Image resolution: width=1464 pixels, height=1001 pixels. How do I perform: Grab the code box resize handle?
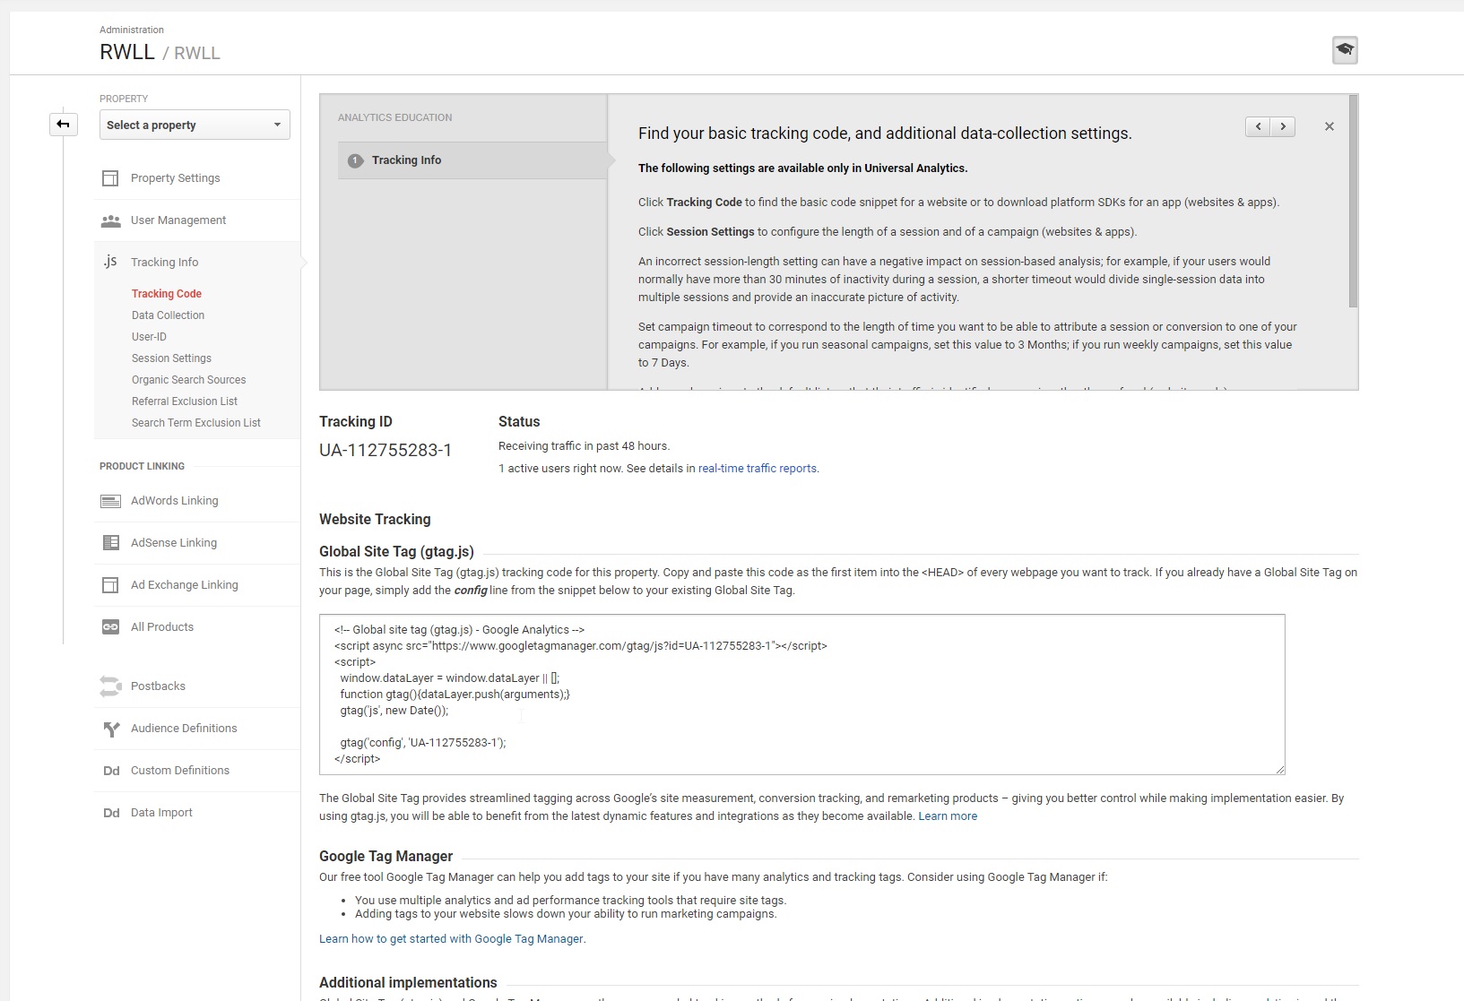pos(1280,769)
